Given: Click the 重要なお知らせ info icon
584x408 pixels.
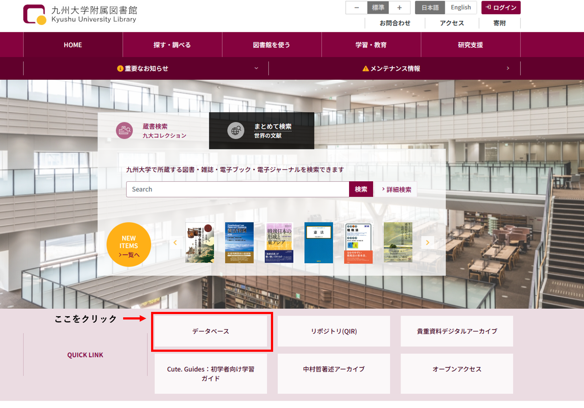Looking at the screenshot, I should [120, 68].
